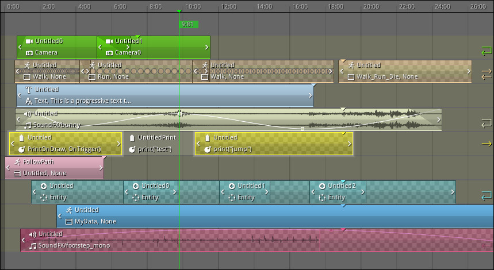Click the yellow triangle marker on print("jump") clip

[x=343, y=134]
